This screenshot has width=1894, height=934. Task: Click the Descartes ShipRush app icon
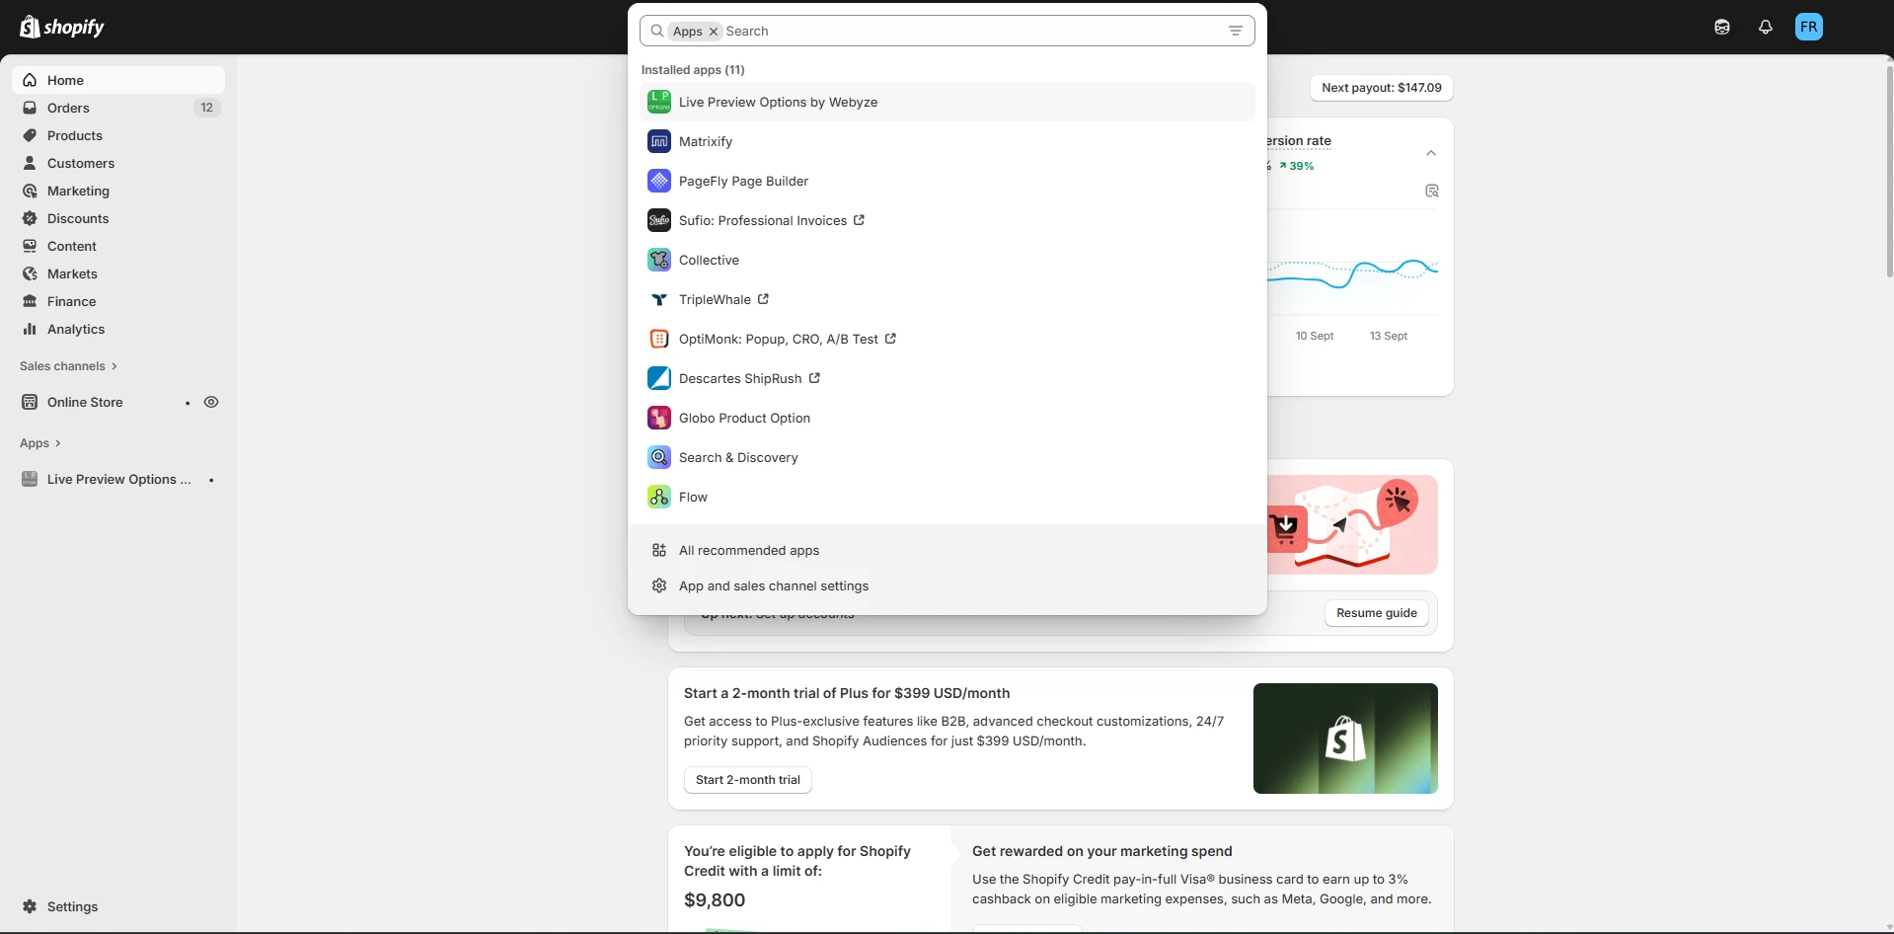pyautogui.click(x=658, y=378)
